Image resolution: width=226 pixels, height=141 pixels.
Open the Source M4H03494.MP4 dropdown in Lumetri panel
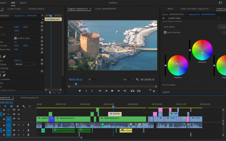(x=186, y=14)
